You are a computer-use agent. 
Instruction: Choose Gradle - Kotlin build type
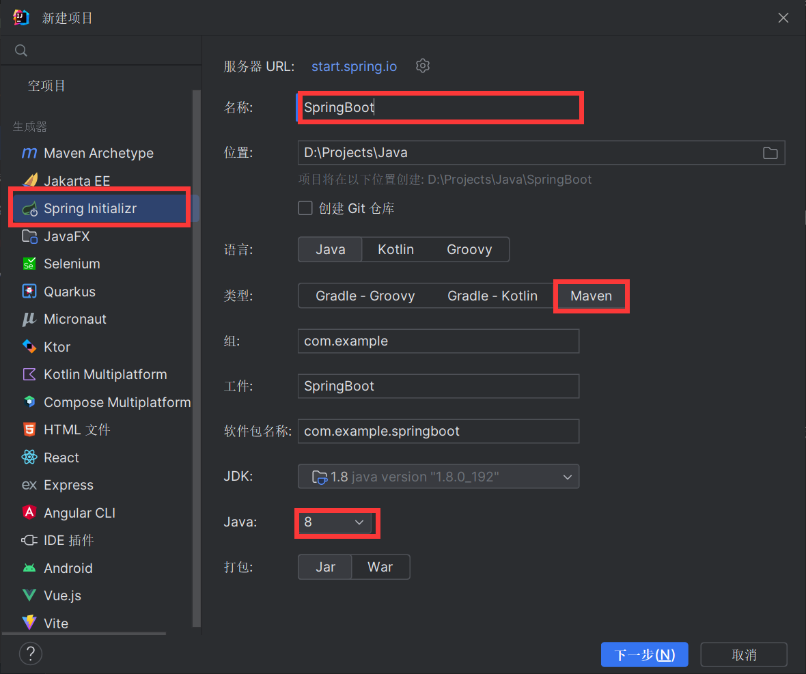pos(492,296)
